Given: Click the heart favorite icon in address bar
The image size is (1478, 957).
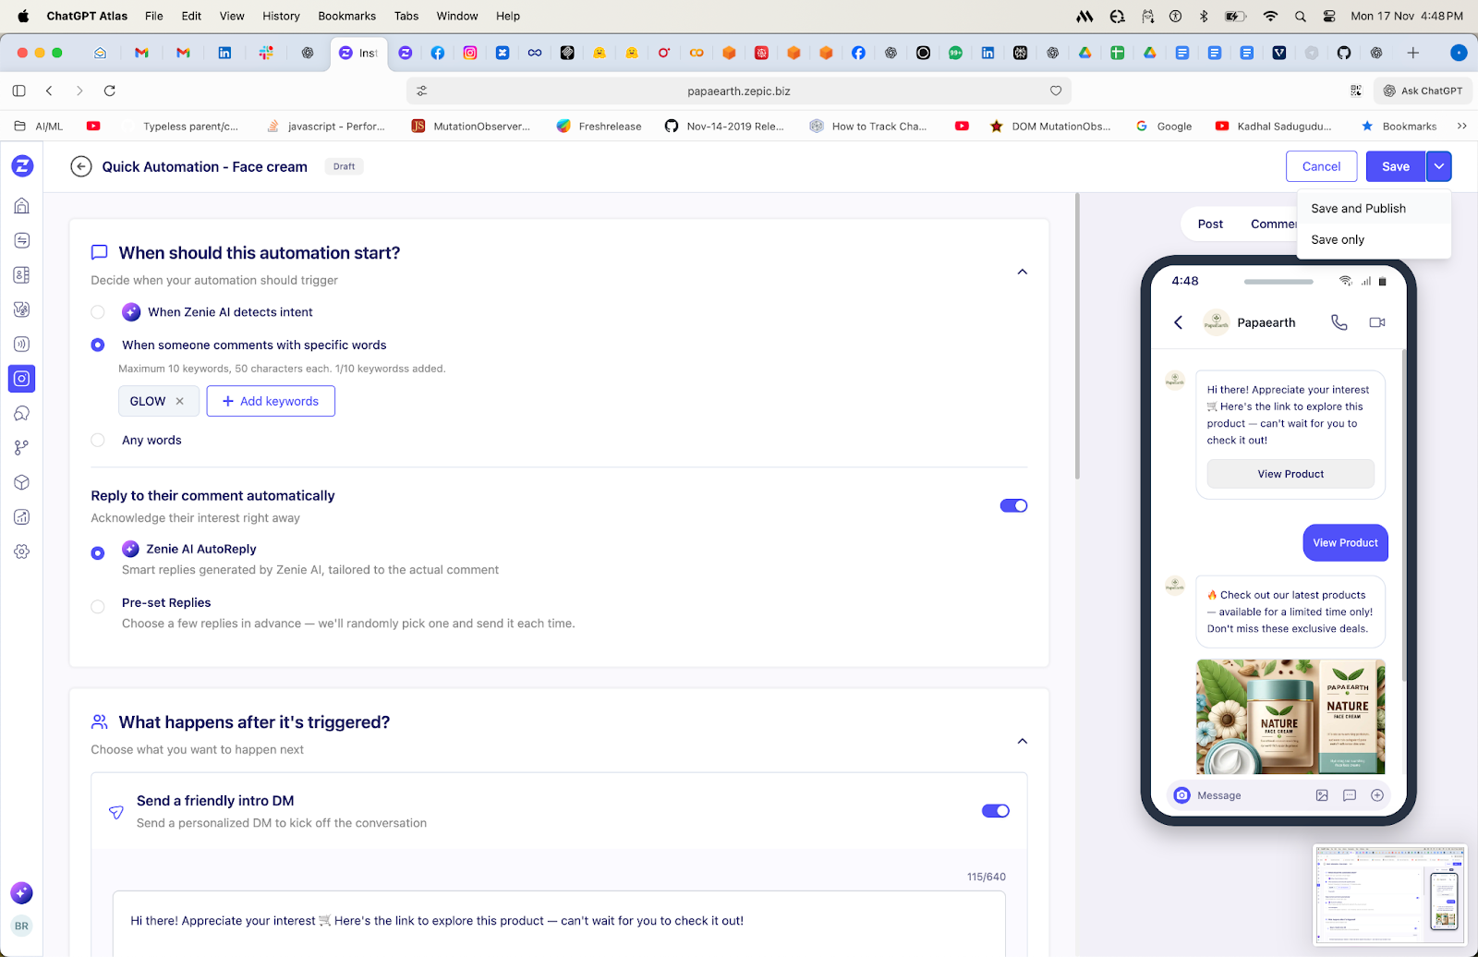Looking at the screenshot, I should tap(1056, 91).
